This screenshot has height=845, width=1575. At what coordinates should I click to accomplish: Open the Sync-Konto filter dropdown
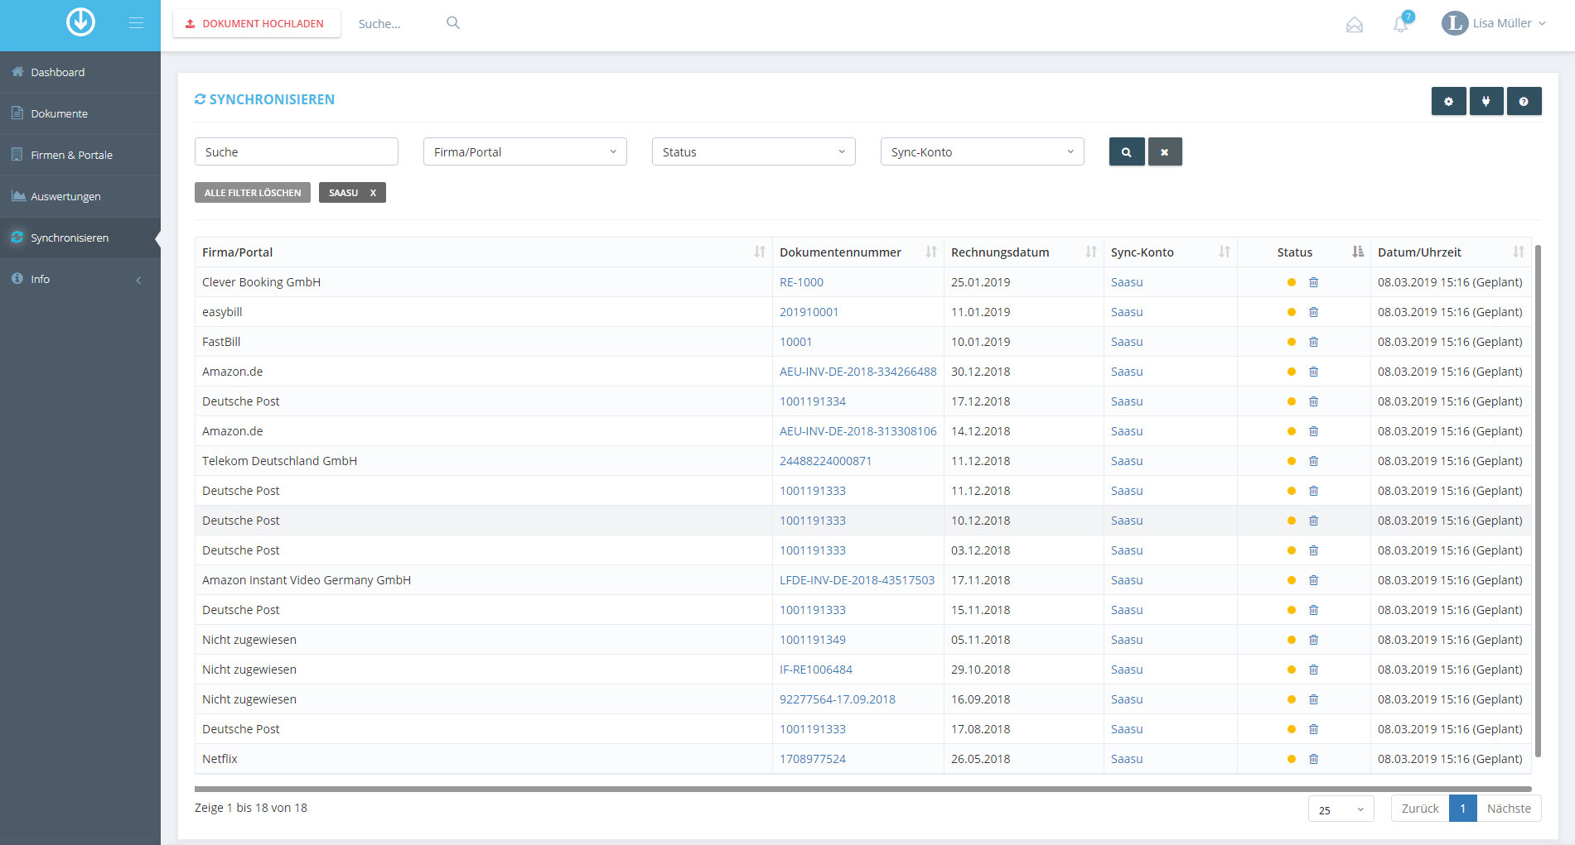coord(982,152)
